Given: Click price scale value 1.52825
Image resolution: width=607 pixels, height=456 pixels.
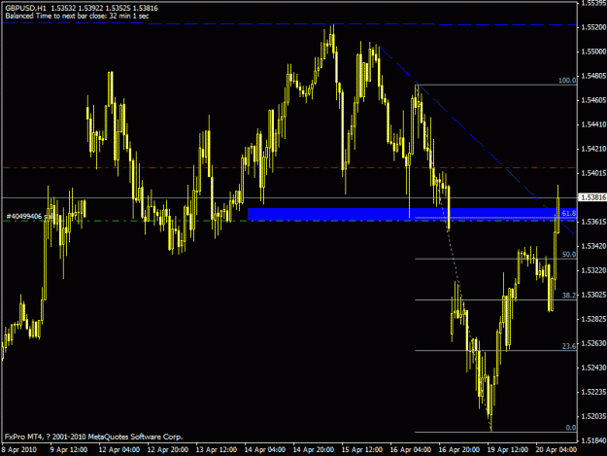Looking at the screenshot, I should [592, 319].
